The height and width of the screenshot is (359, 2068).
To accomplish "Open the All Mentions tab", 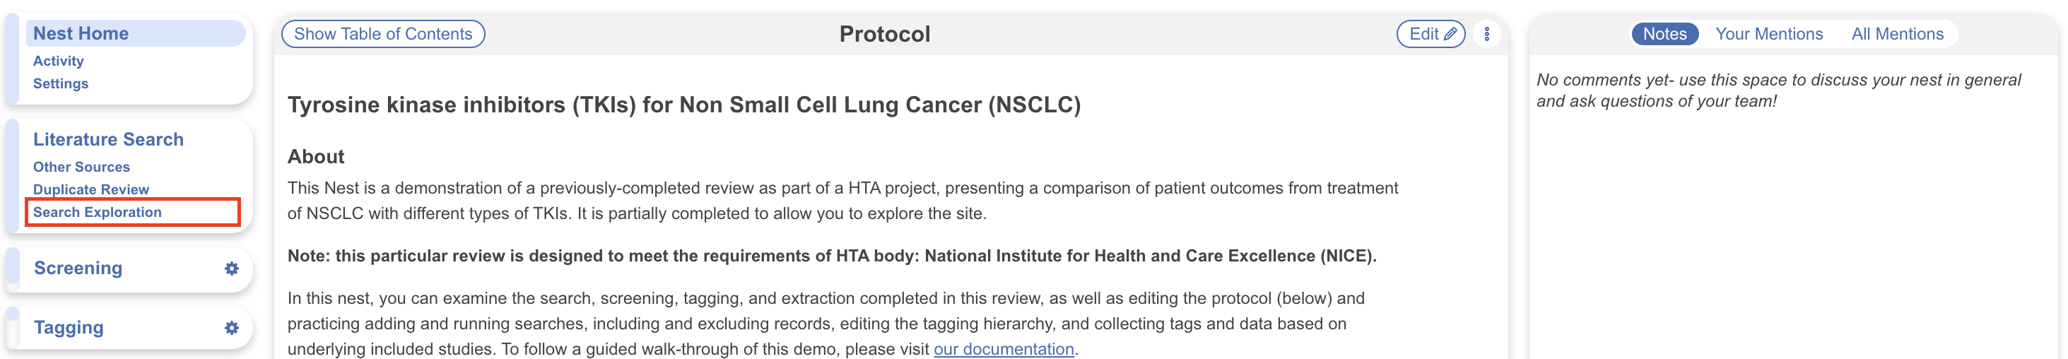I will (x=1896, y=34).
